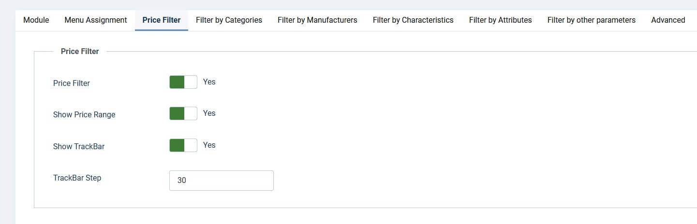Click Yes text beside Show Price Range toggle
This screenshot has height=224, width=697.
point(209,113)
